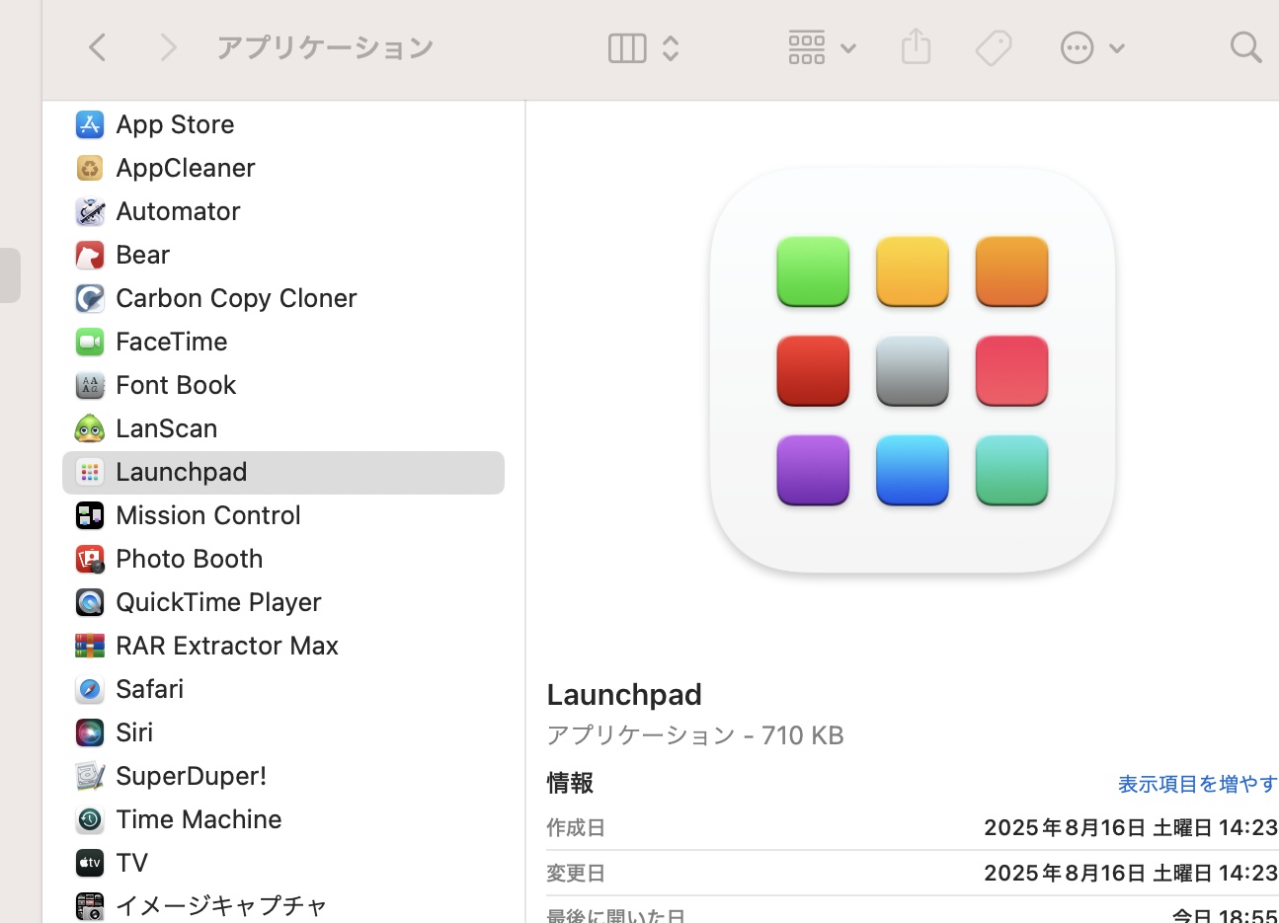Viewport: 1279px width, 923px height.
Task: Click the Share toolbar button
Action: 917,46
